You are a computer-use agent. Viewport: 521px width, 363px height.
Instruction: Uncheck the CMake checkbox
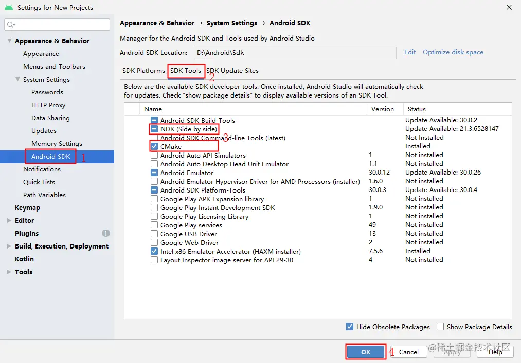154,146
